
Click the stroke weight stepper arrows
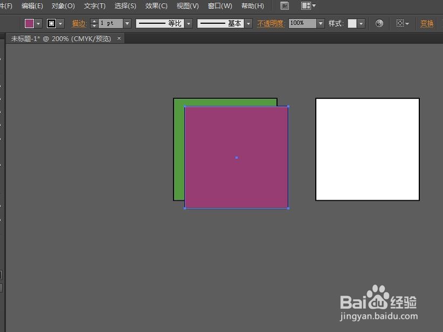click(94, 24)
